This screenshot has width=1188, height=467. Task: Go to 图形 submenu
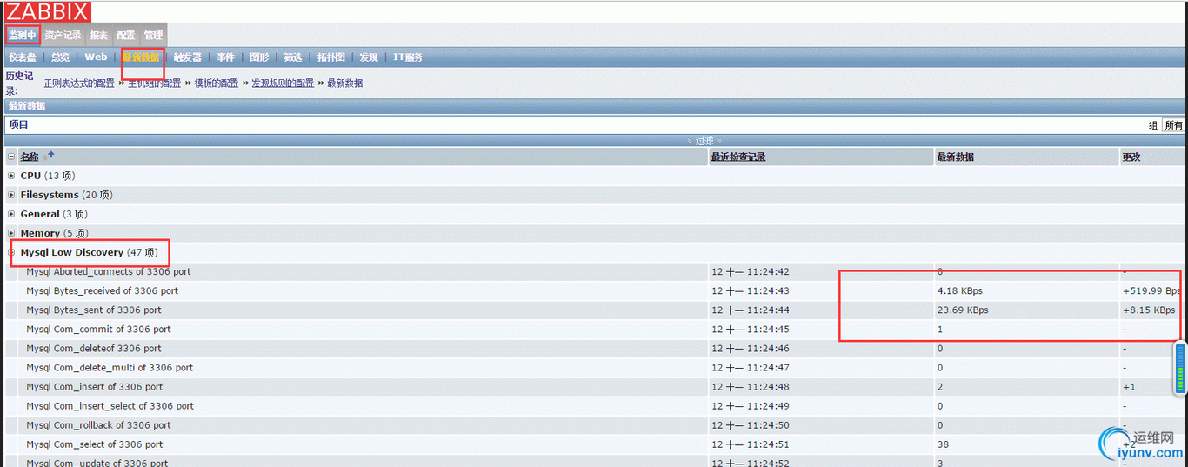tap(259, 57)
